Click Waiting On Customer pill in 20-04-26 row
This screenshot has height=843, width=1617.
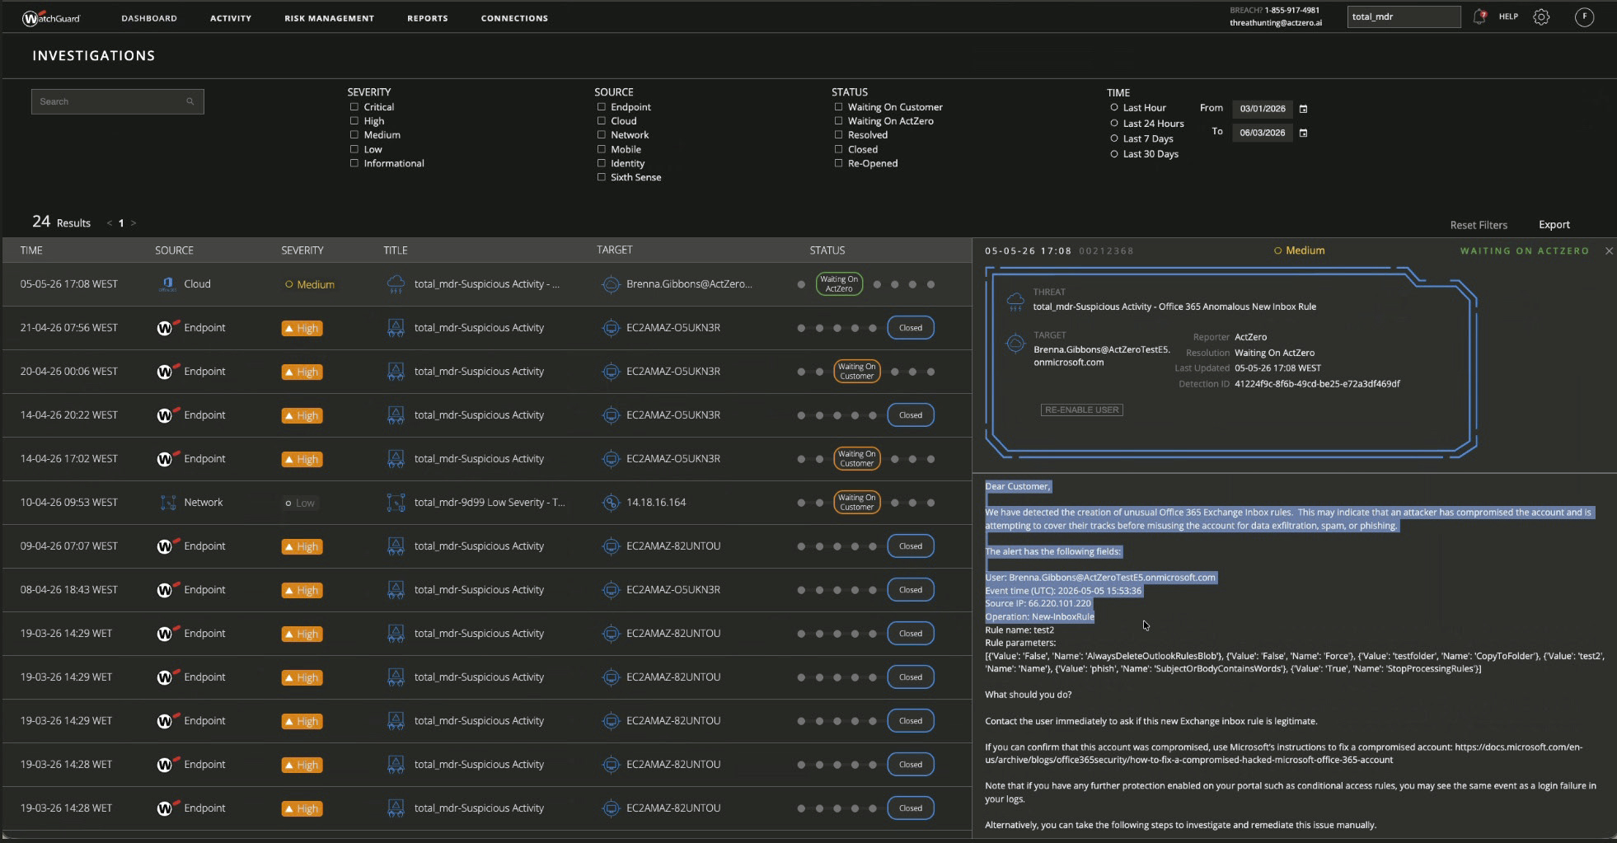pyautogui.click(x=857, y=372)
